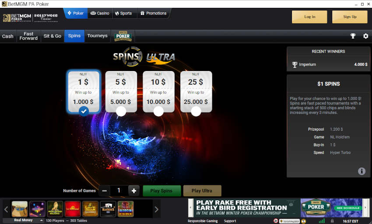Switch to the Cash games tab
The image size is (372, 224).
[8, 36]
